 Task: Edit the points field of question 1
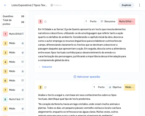tap(91, 21)
